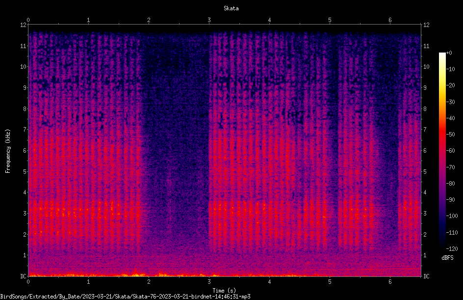The width and height of the screenshot is (463, 300).
Task: Click the dBFS unit label
Action: (447, 258)
